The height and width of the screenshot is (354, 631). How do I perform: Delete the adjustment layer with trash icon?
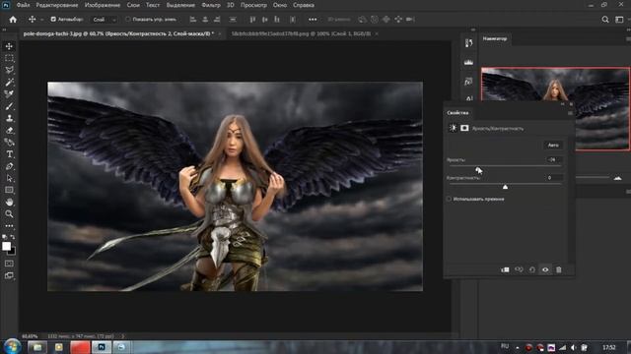(x=559, y=269)
